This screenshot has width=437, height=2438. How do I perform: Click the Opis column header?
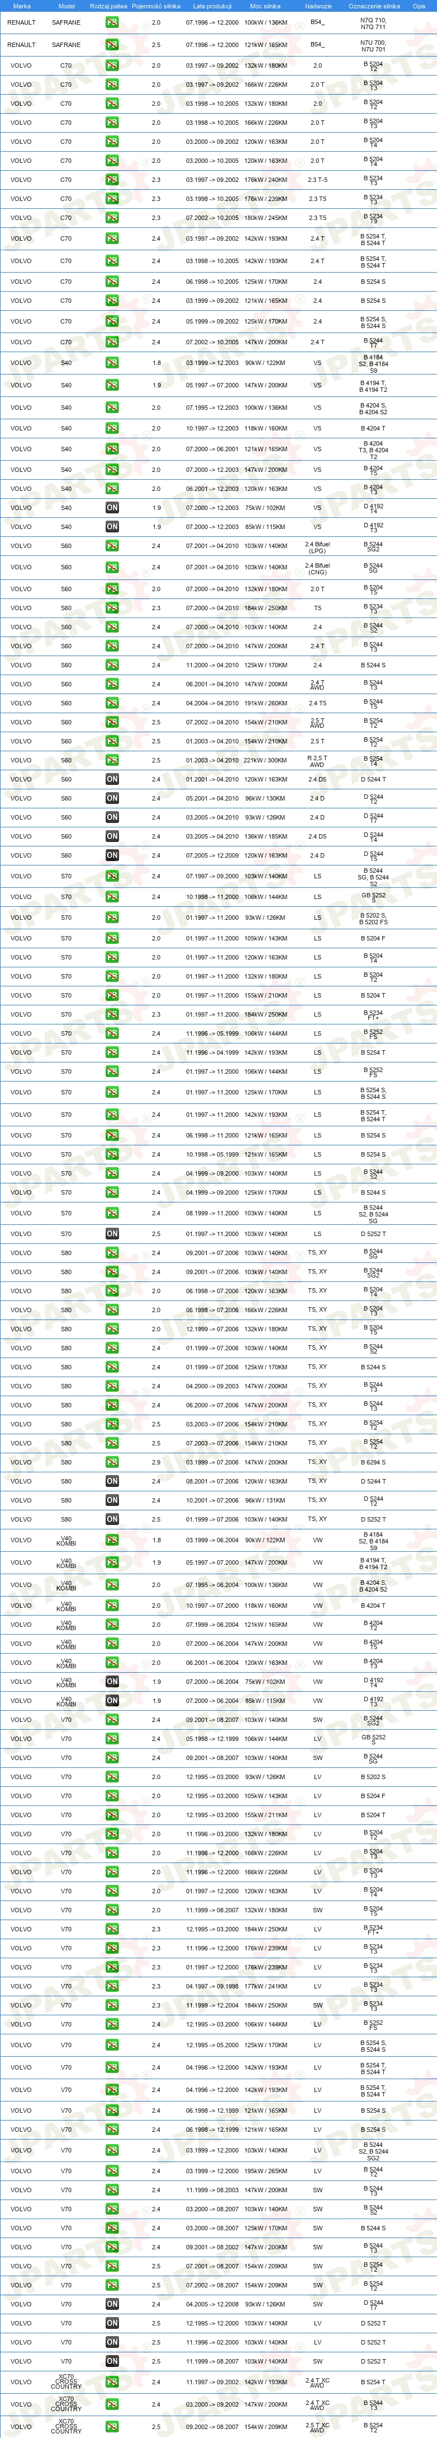point(419,6)
